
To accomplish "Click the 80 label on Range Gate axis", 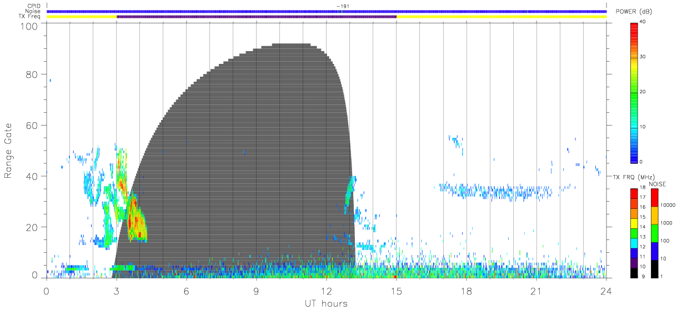I will pyautogui.click(x=33, y=74).
